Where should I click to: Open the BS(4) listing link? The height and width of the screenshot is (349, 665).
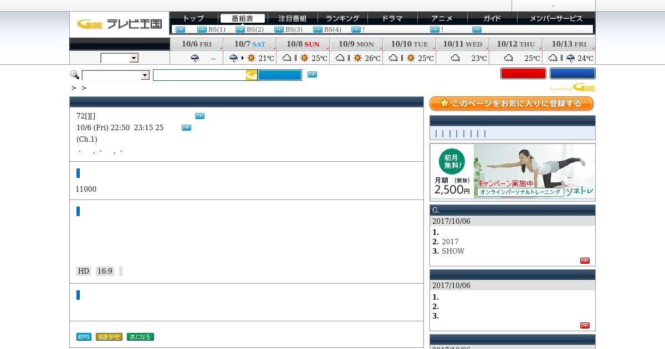(x=332, y=29)
